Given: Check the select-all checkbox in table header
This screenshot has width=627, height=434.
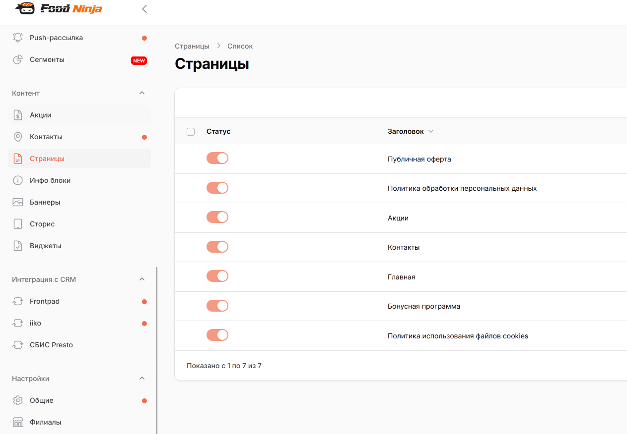Looking at the screenshot, I should [191, 132].
